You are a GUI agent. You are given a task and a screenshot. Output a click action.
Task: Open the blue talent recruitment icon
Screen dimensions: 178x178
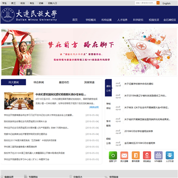[x=170, y=155]
